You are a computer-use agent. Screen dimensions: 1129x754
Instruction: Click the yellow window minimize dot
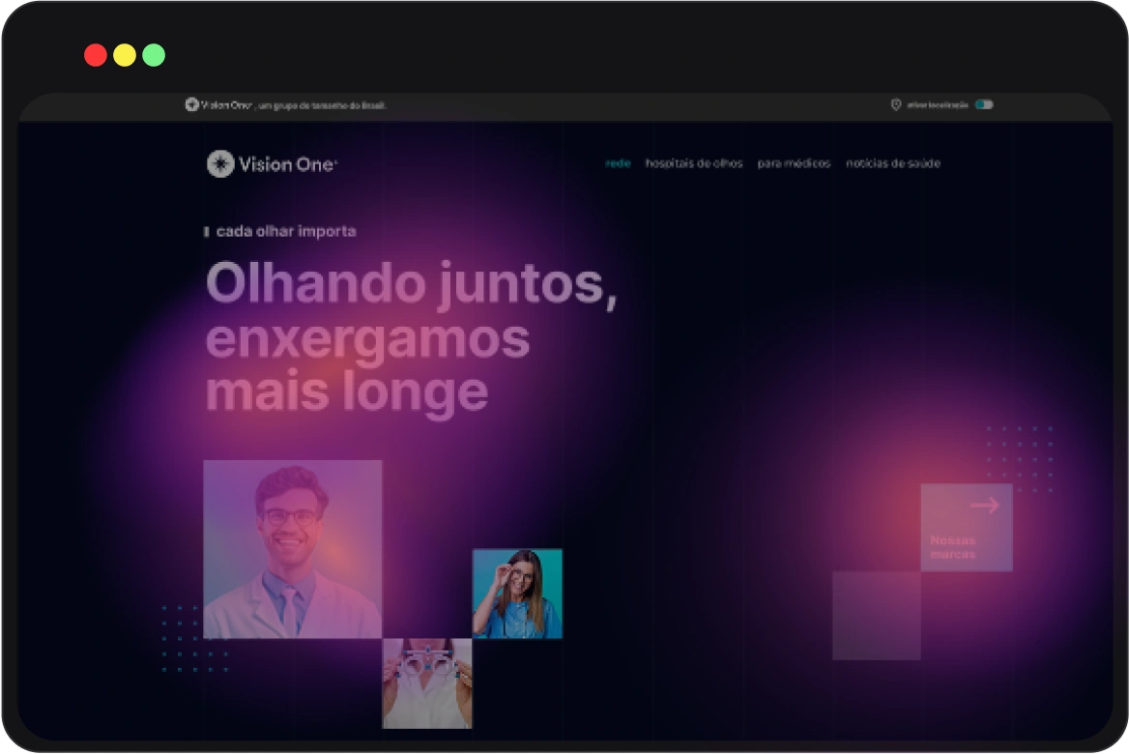[x=125, y=55]
